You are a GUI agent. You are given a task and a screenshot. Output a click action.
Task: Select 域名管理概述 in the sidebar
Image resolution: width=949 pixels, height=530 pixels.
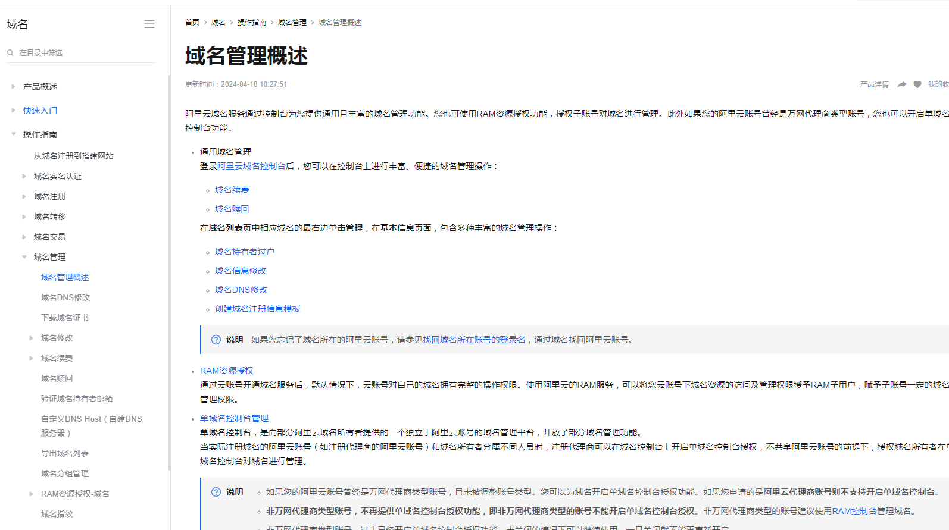click(65, 277)
